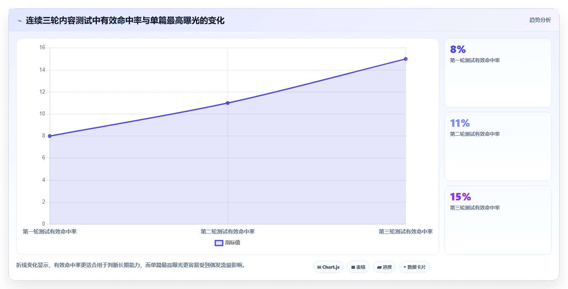Open the 11% metric card
Viewport: 568px width, 289px height.
point(498,147)
